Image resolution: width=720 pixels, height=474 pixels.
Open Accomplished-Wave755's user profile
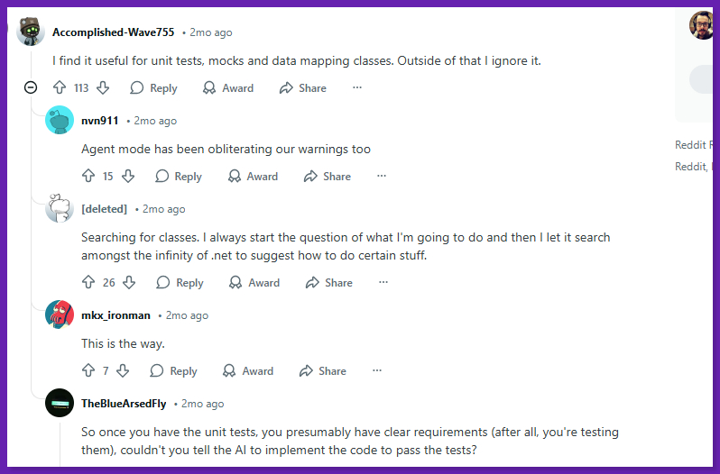click(x=113, y=32)
